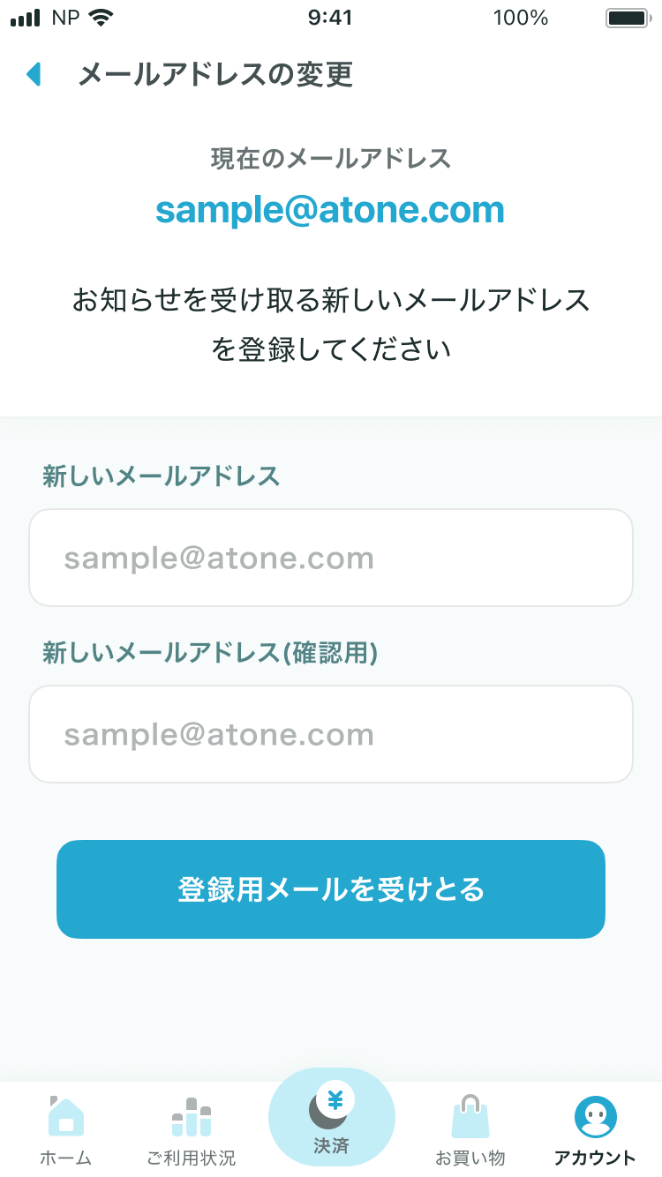Tap the Wi-Fi signal icon

[x=102, y=18]
